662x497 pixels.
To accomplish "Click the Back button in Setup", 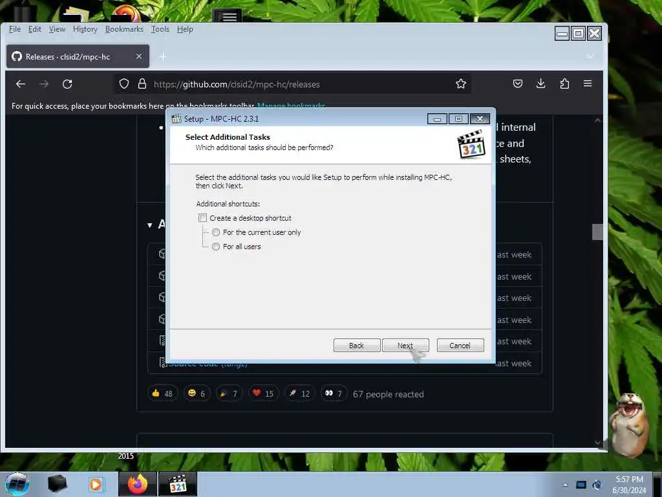I will [x=357, y=346].
